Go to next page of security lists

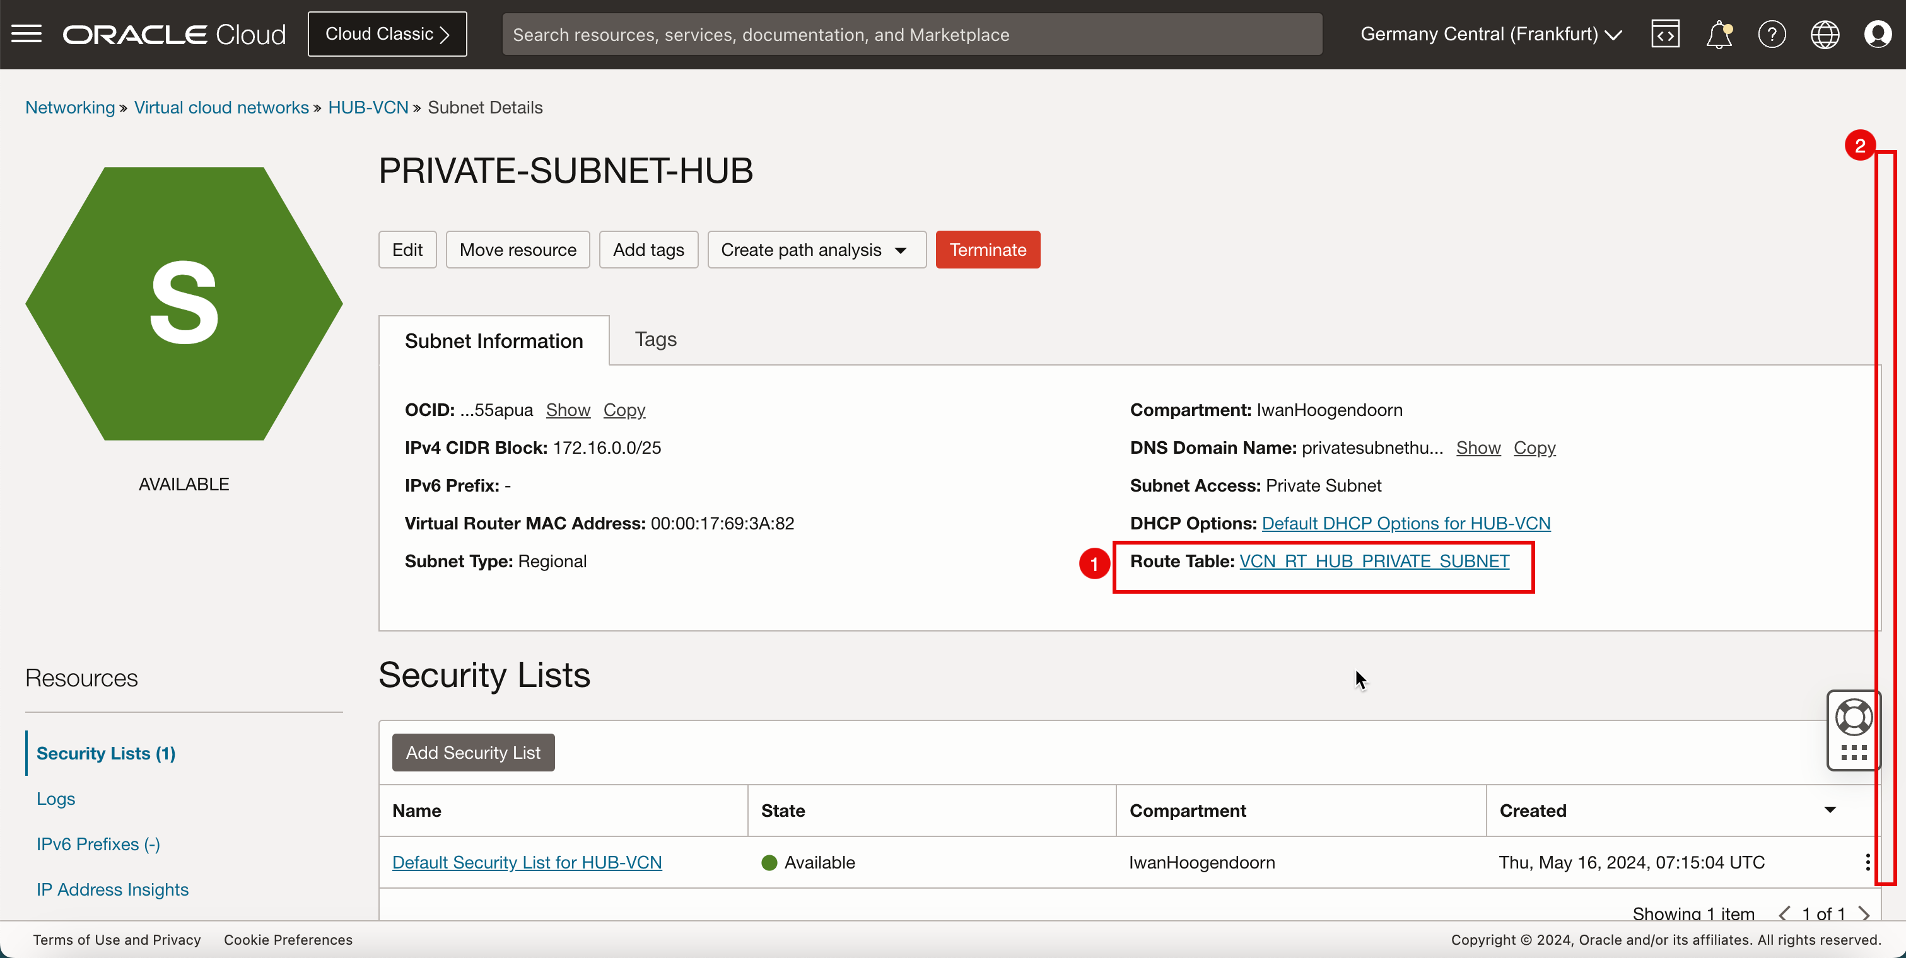coord(1864,914)
